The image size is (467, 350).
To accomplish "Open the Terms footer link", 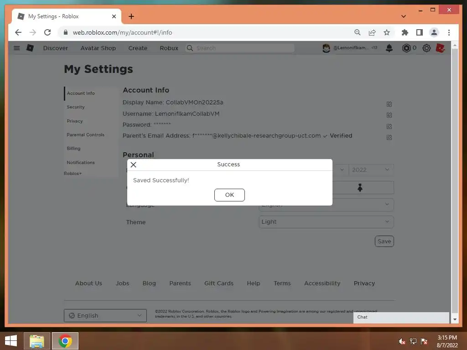I will pos(282,283).
